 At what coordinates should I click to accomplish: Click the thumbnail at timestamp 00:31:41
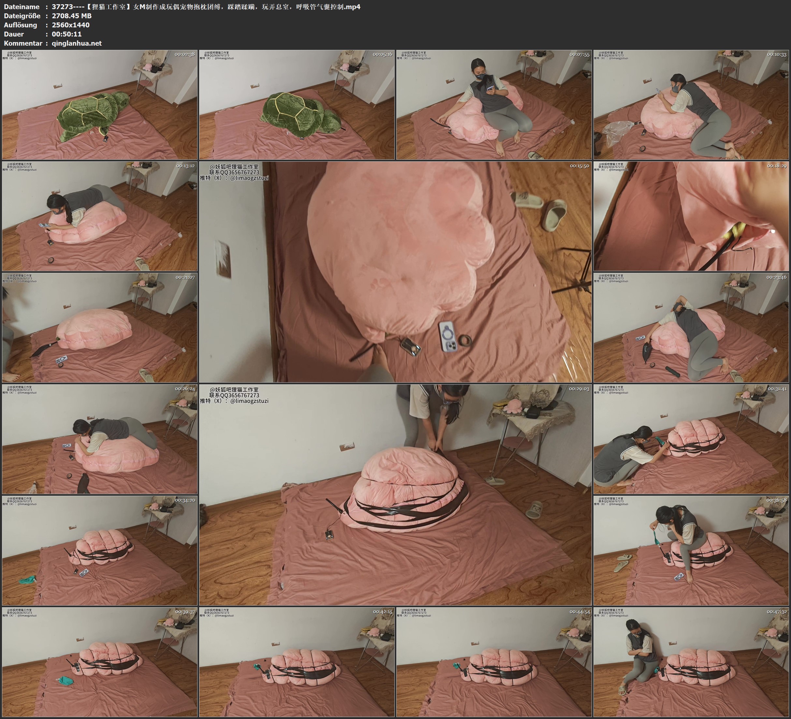coord(691,439)
